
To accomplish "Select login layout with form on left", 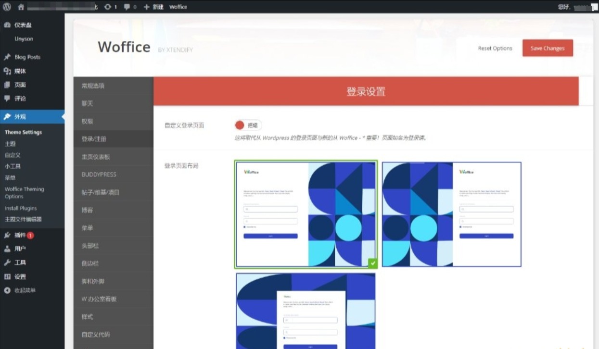I will tap(306, 214).
